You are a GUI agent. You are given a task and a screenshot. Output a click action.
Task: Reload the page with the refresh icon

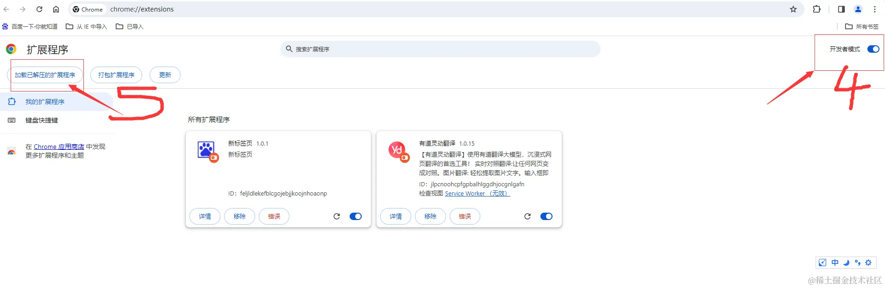(39, 9)
